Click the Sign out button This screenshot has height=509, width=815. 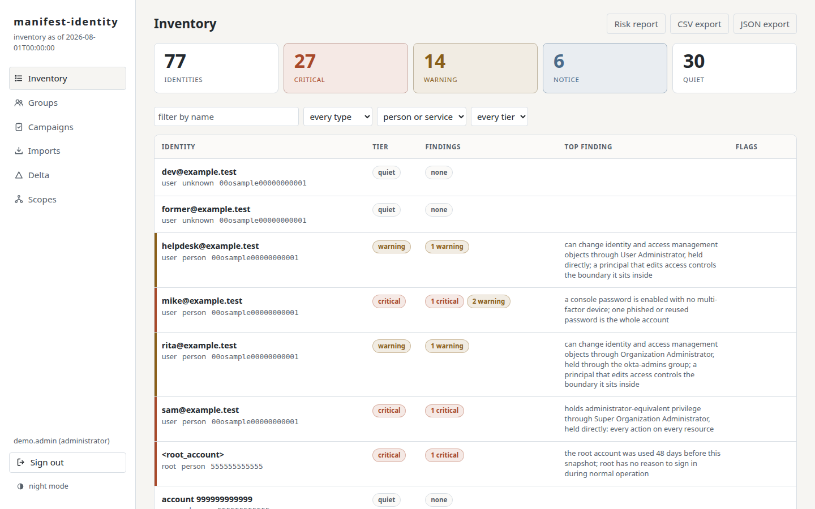coord(67,463)
